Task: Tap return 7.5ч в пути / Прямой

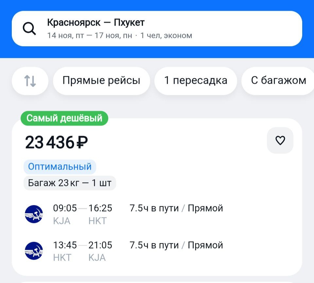Action: tap(176, 245)
